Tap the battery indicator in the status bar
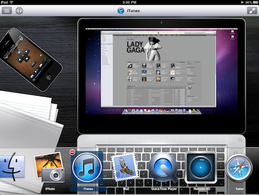This screenshot has height=195, width=259. (x=255, y=2)
